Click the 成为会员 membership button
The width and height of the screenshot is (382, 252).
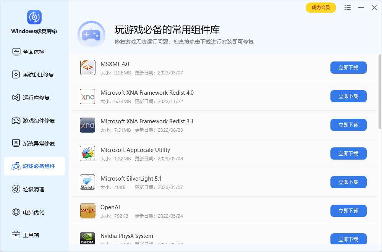[x=320, y=8]
